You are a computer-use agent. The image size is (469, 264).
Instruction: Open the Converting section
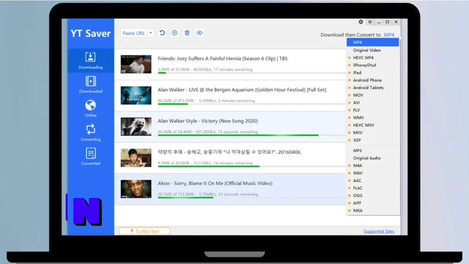pyautogui.click(x=91, y=132)
